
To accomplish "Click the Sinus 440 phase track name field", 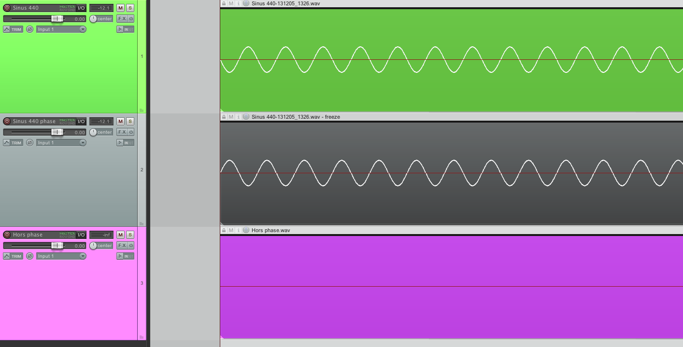I will (x=35, y=121).
